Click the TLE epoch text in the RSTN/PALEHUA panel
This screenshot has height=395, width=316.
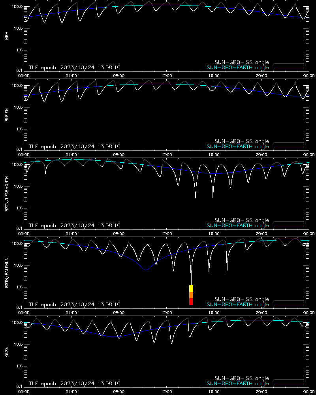(x=75, y=304)
